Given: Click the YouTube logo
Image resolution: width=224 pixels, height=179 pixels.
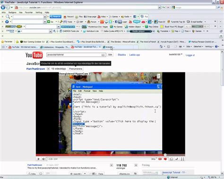Looking at the screenshot, I should (x=34, y=55).
